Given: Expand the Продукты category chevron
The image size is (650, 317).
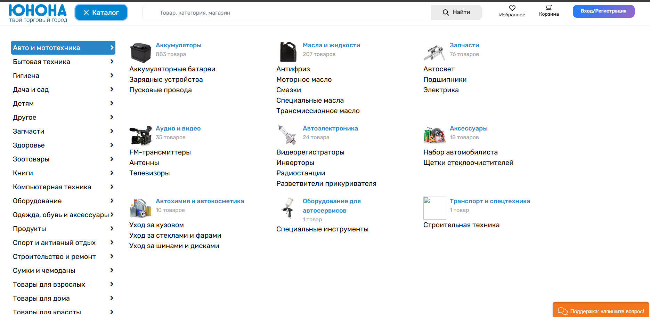Looking at the screenshot, I should click(112, 229).
